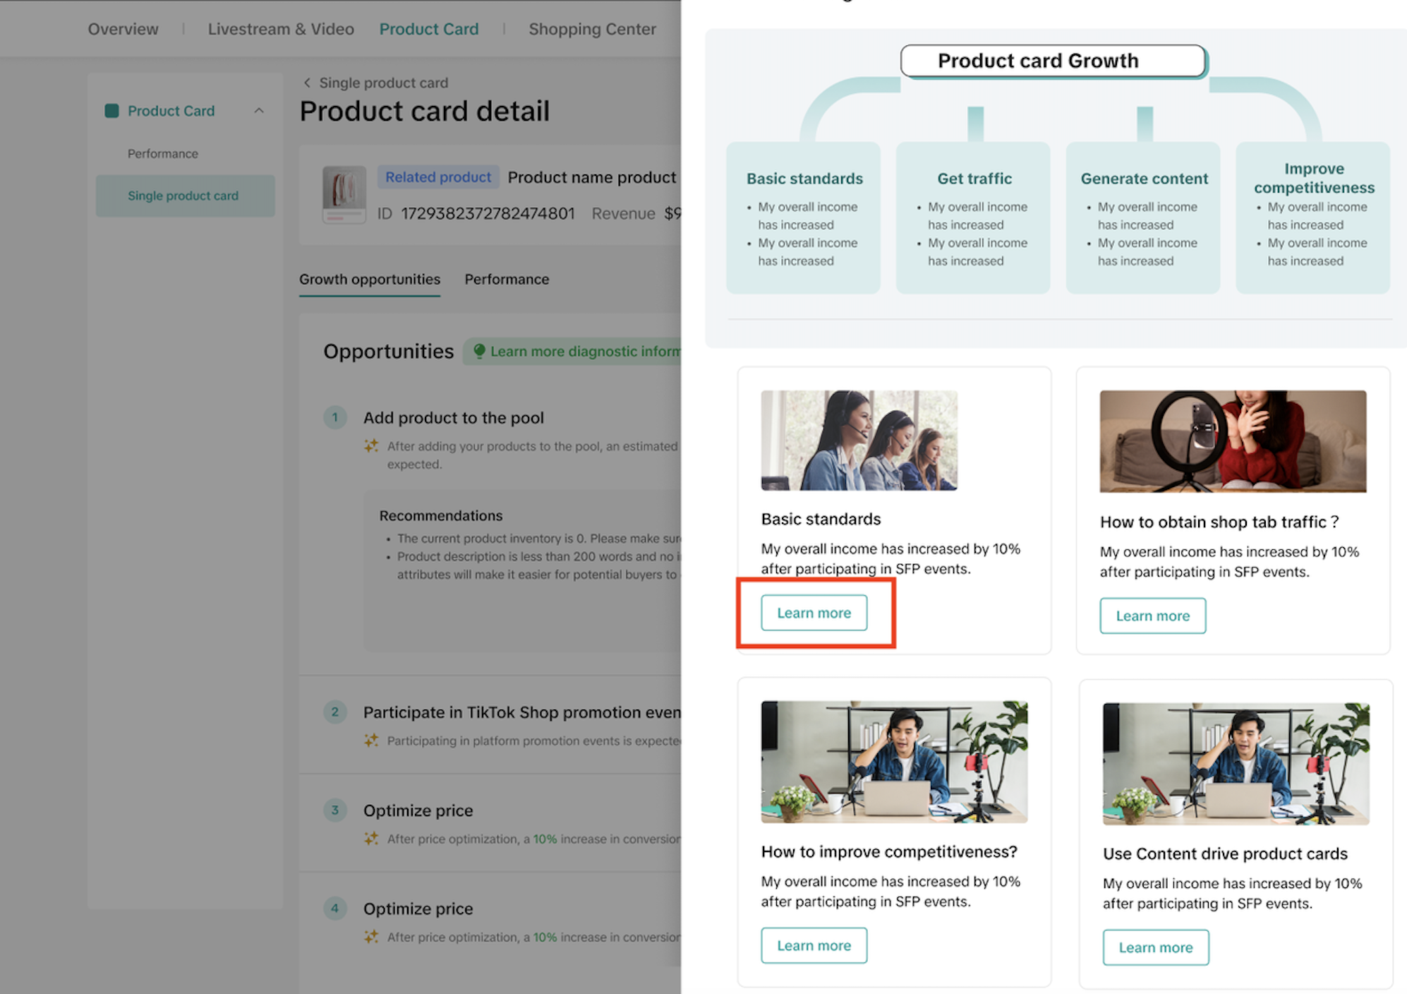
Task: Click Learn more diagnostic information link
Action: coord(584,351)
